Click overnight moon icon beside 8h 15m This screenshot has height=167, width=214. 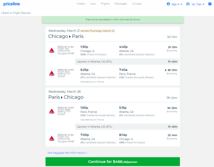166,70
